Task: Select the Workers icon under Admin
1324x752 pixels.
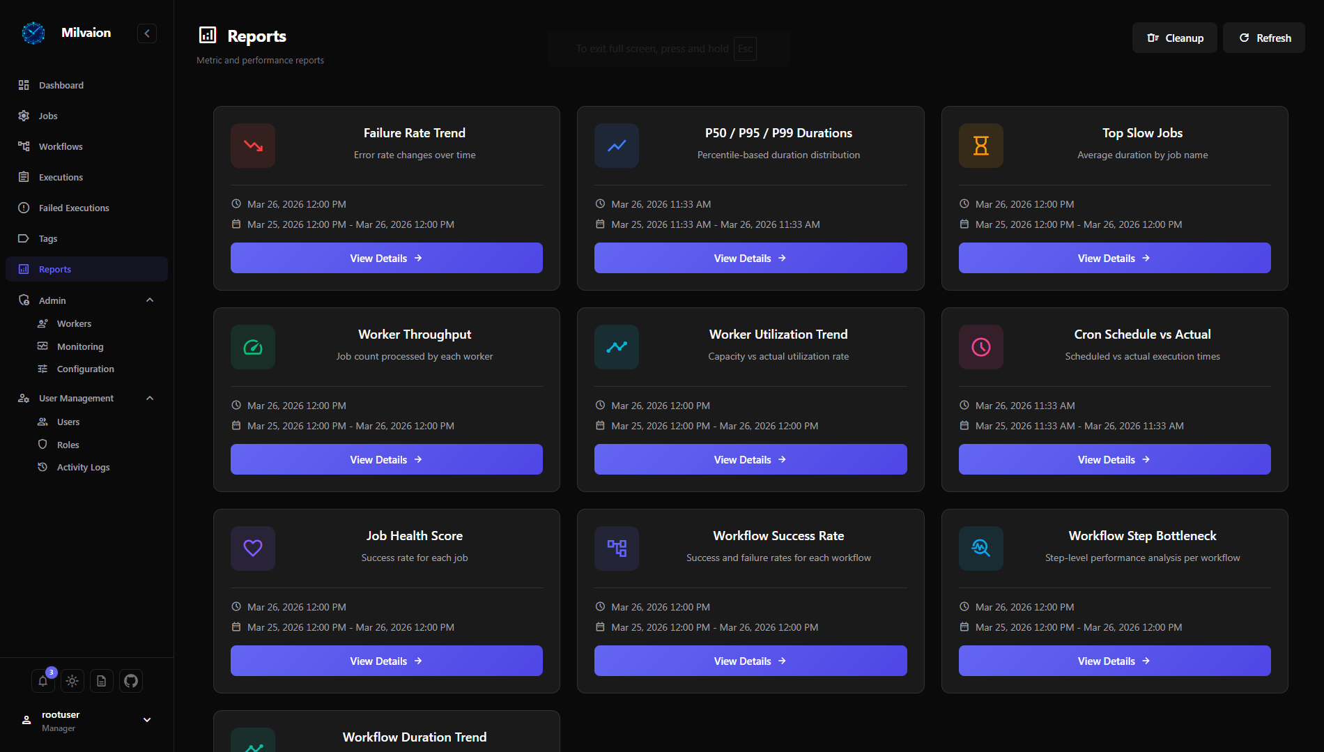Action: (43, 323)
